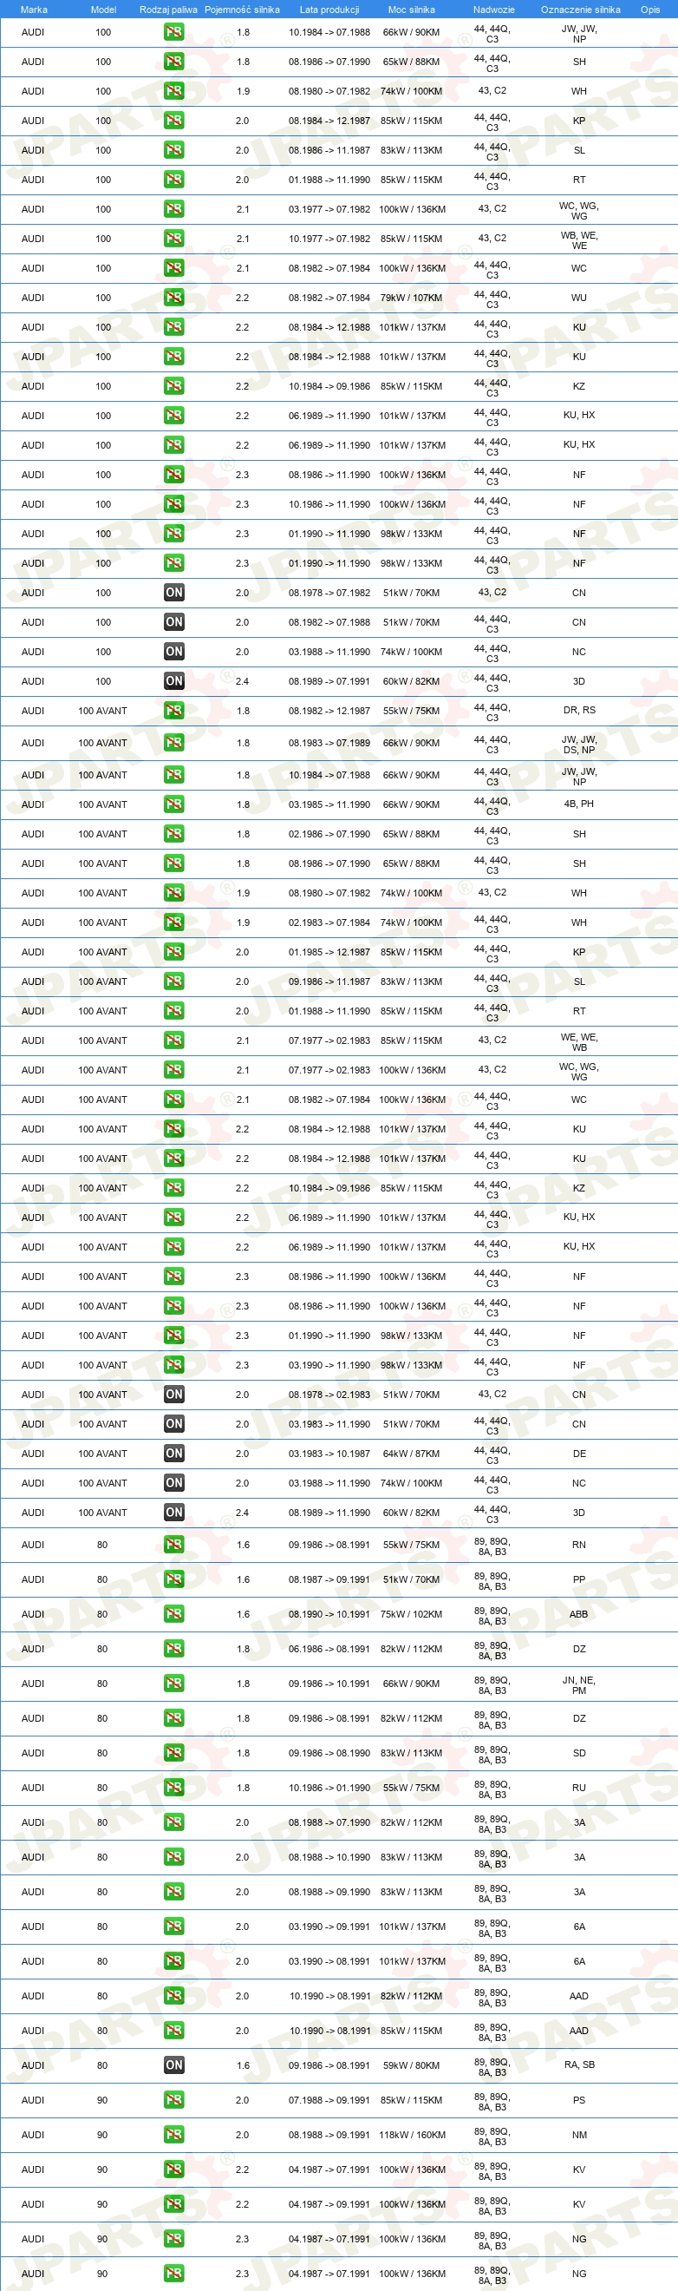Click the diesel ON icon in the 3D row dated 08.1989 -> 11.1990
Viewport: 678px width, 2291px height.
pyautogui.click(x=174, y=1512)
